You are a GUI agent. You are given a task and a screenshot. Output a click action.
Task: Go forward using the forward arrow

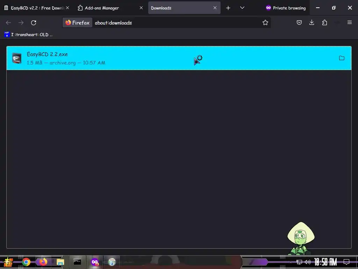(x=21, y=23)
